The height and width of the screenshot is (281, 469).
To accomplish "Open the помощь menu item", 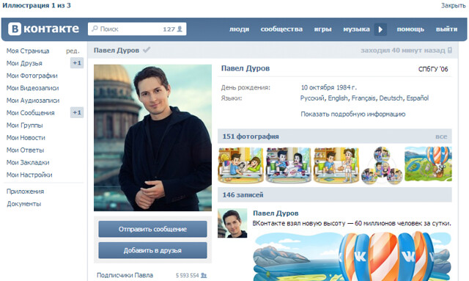I will click(x=410, y=29).
